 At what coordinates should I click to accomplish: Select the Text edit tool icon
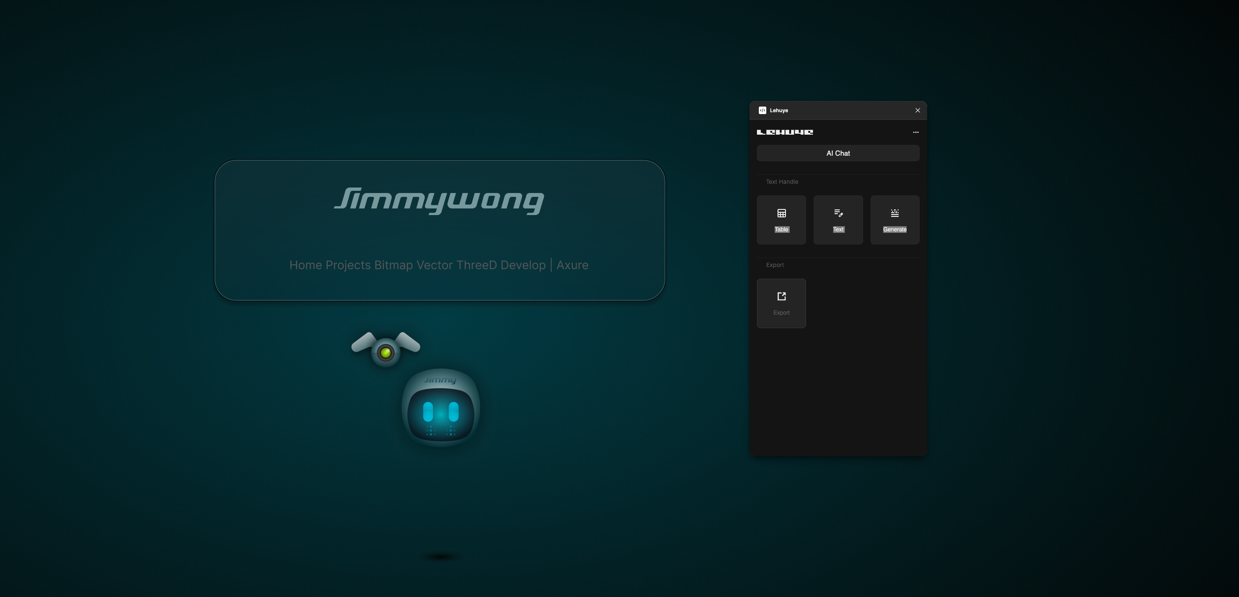click(x=838, y=213)
